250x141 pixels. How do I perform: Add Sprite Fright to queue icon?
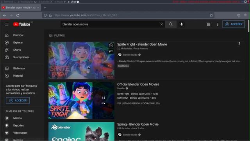tap(111, 51)
